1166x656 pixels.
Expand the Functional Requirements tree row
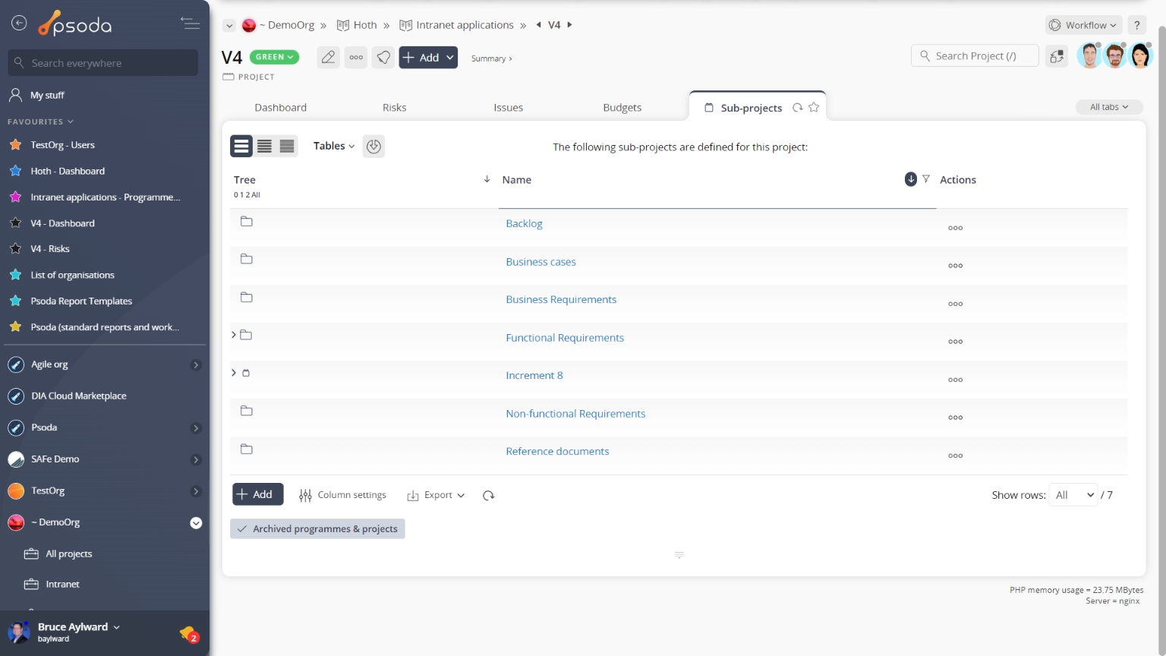tap(234, 335)
